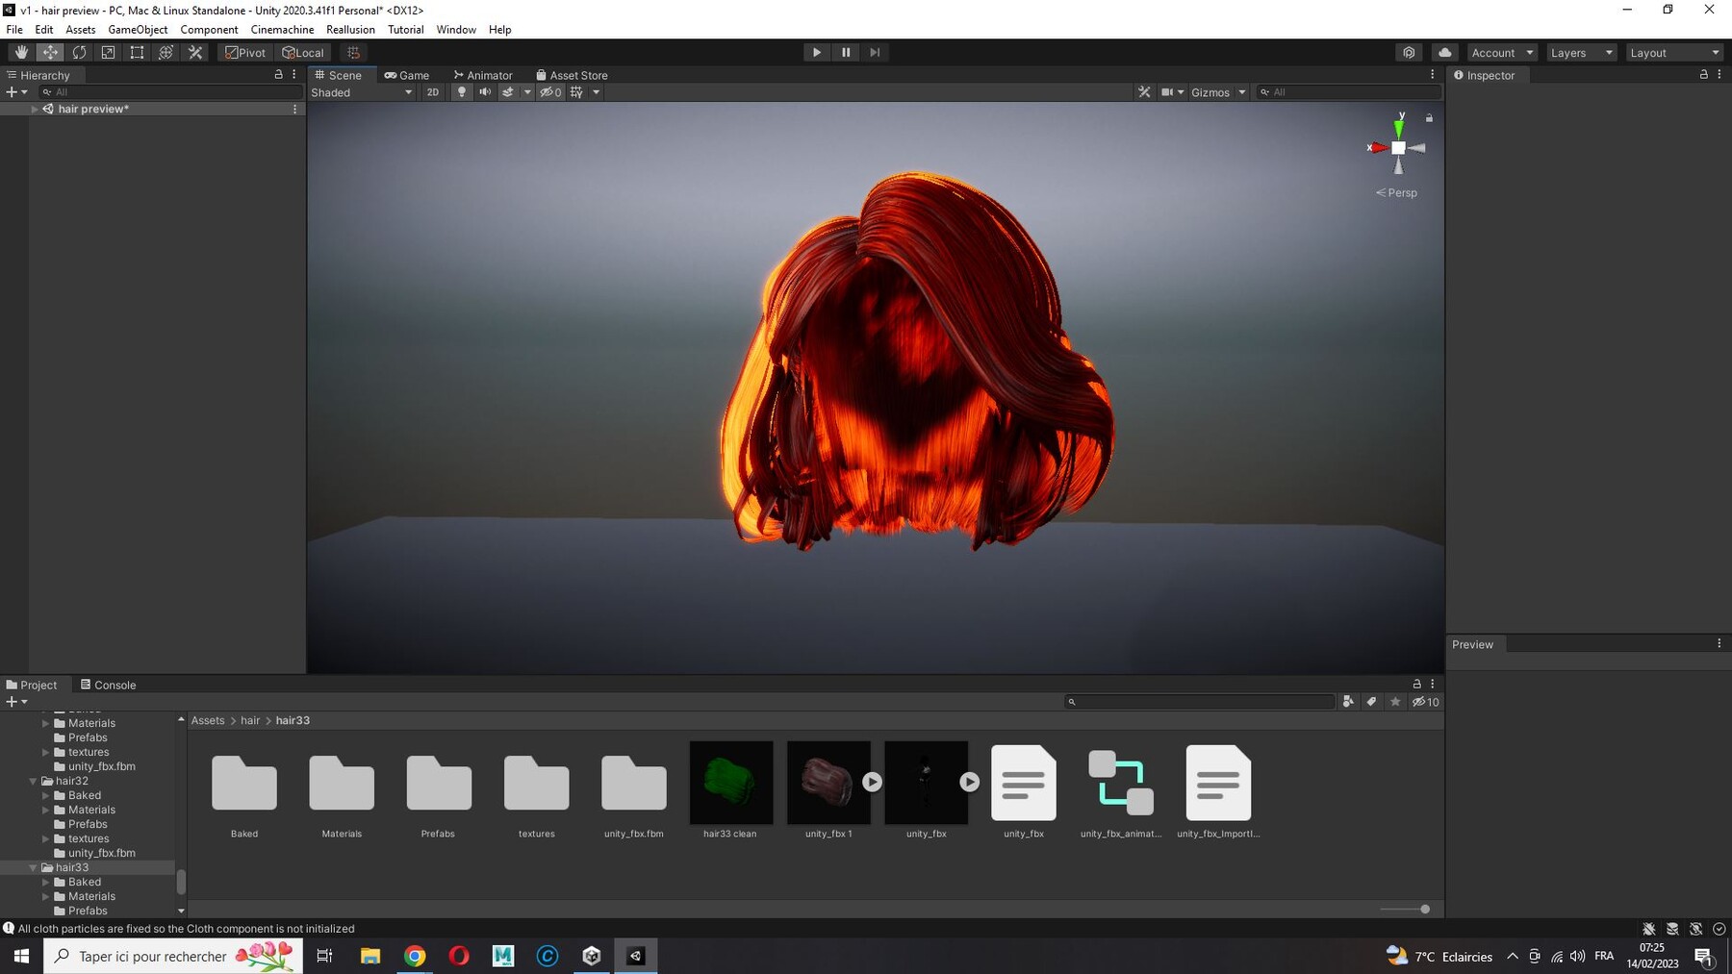Switch to the Game tab
Image resolution: width=1732 pixels, height=974 pixels.
click(x=407, y=75)
